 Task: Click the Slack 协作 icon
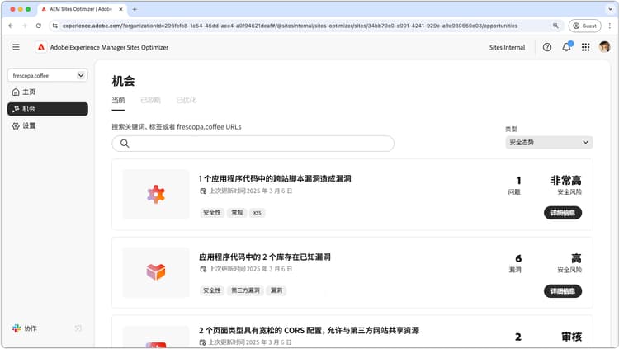(17, 328)
